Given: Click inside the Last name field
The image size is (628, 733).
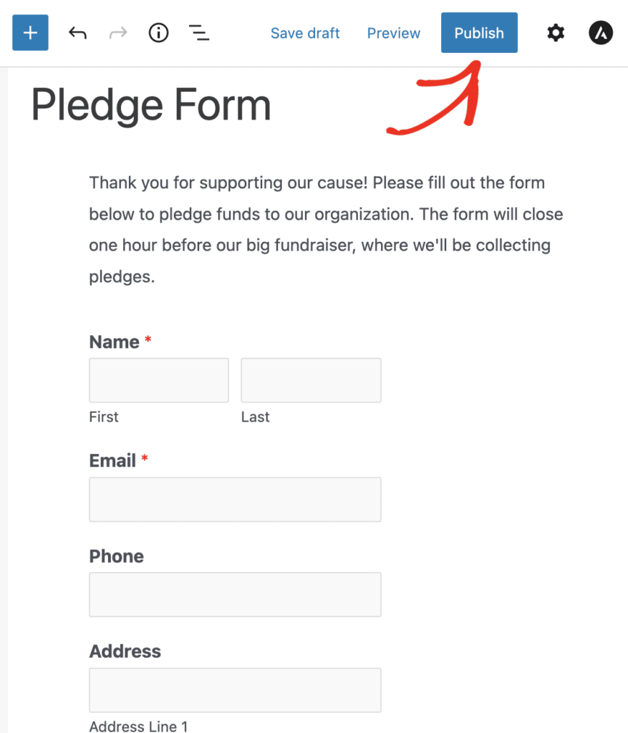Looking at the screenshot, I should tap(310, 379).
